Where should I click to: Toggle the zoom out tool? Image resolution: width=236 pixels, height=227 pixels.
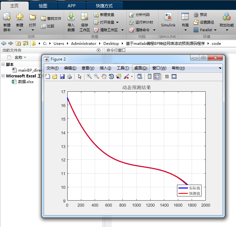pos(97,77)
